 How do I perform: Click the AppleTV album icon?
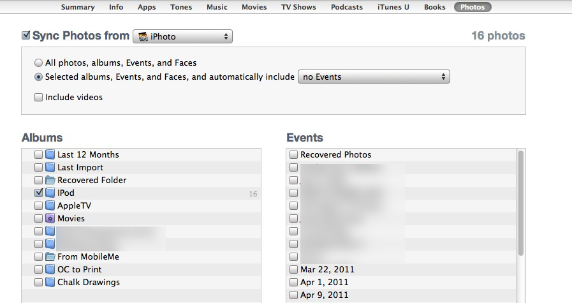click(50, 205)
